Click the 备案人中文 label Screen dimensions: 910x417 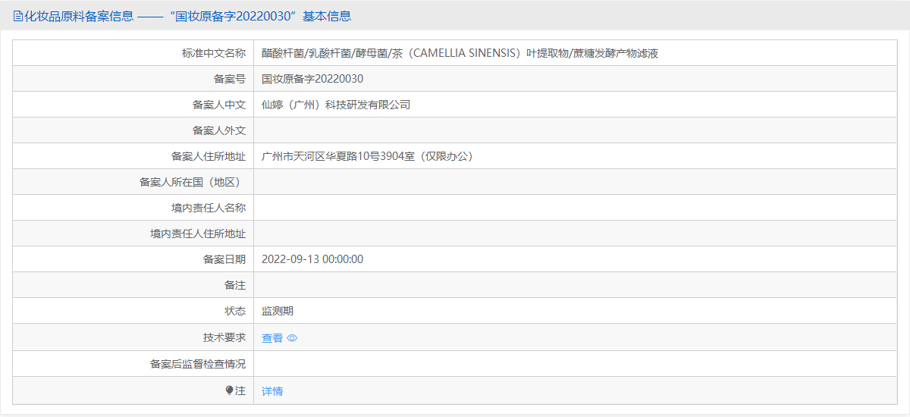click(x=219, y=105)
